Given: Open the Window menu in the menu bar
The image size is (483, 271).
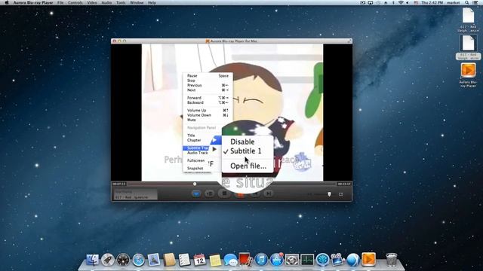Looking at the screenshot, I should coord(137,2).
